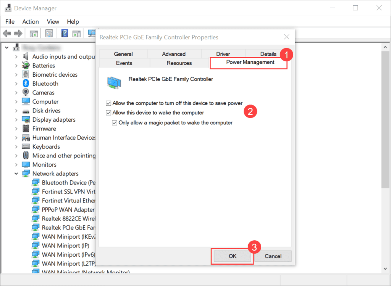Expand the Network adapters category
Screen dimensions: 391x286
click(16, 174)
